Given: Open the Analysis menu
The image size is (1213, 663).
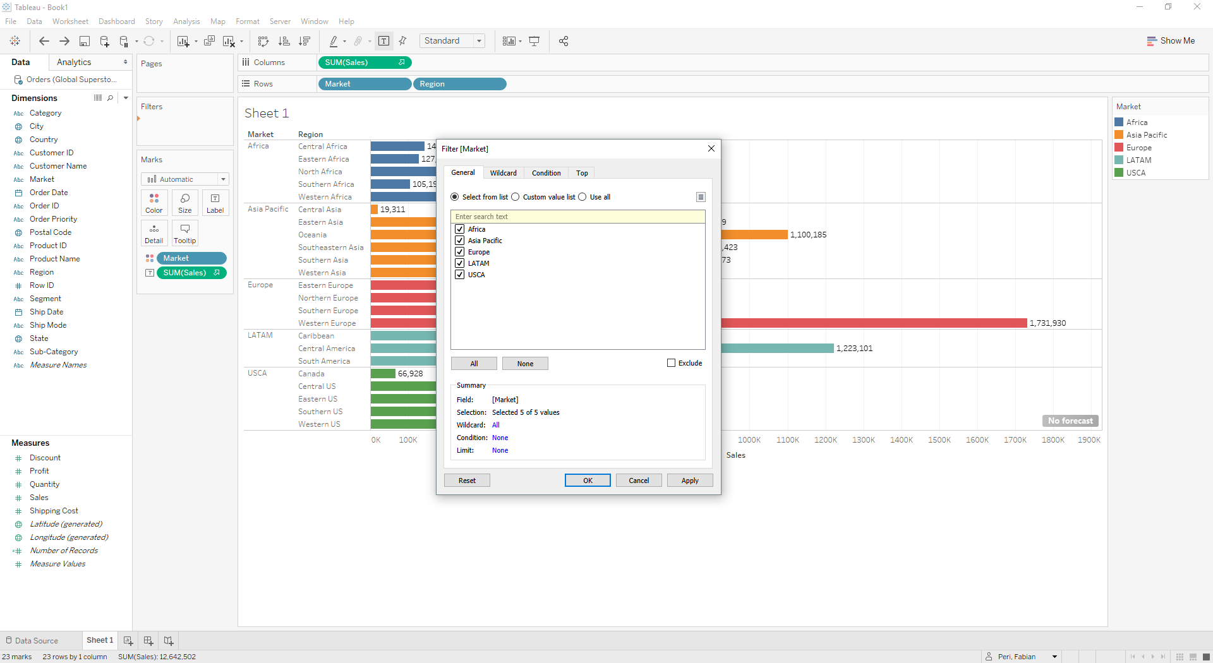Looking at the screenshot, I should 186,21.
